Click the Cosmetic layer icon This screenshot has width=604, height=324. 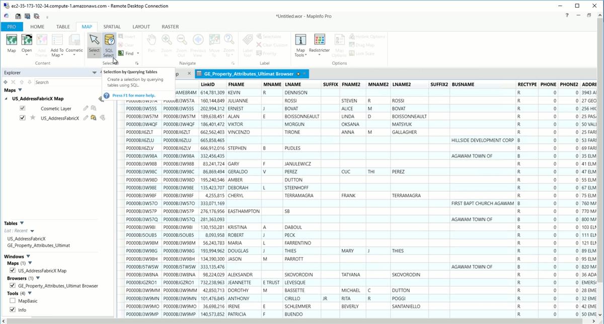point(74,40)
